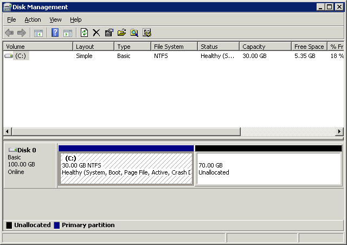
Task: Open the File menu
Action: point(11,20)
